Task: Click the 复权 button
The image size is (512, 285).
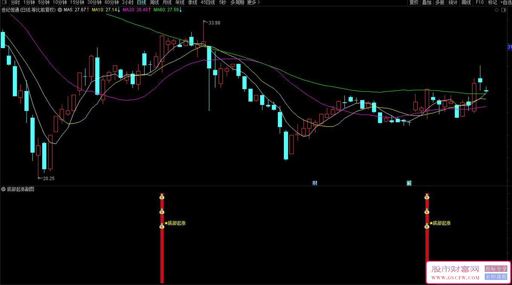Action: click(414, 3)
